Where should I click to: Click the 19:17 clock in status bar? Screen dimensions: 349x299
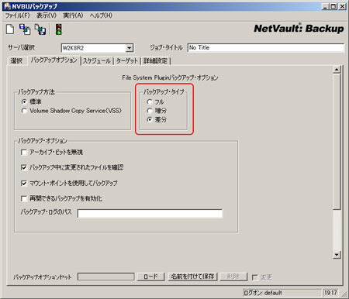coord(330,293)
